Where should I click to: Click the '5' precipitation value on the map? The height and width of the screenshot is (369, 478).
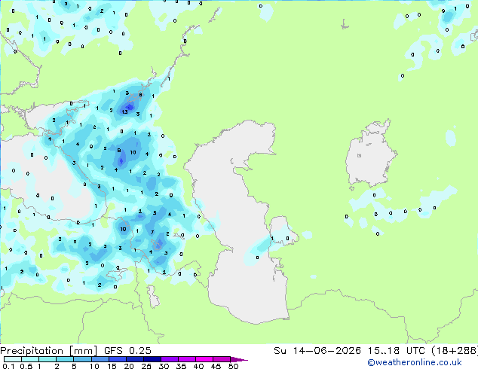pyautogui.click(x=155, y=213)
